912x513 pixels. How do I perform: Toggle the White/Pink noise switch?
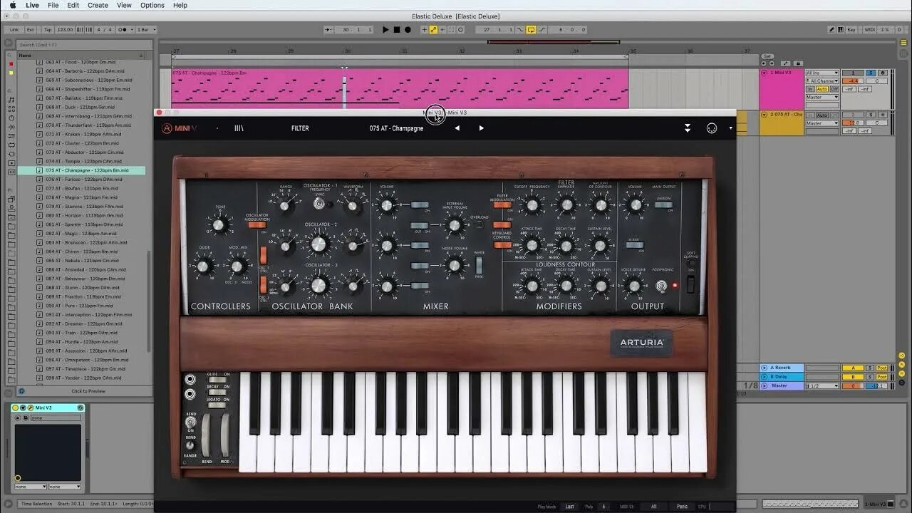click(x=479, y=266)
